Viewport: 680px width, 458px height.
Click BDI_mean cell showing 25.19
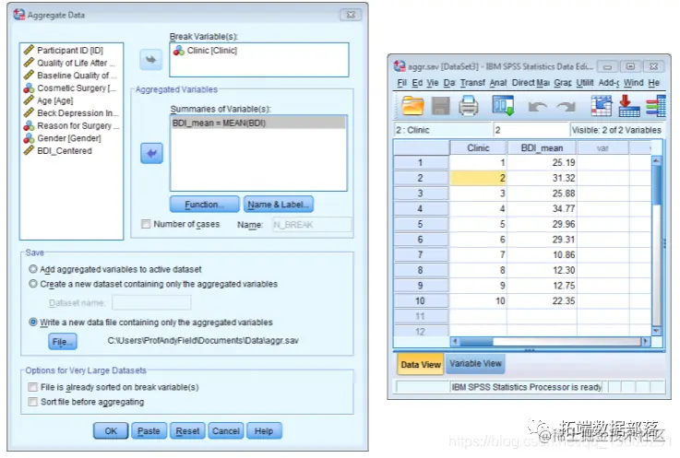542,162
